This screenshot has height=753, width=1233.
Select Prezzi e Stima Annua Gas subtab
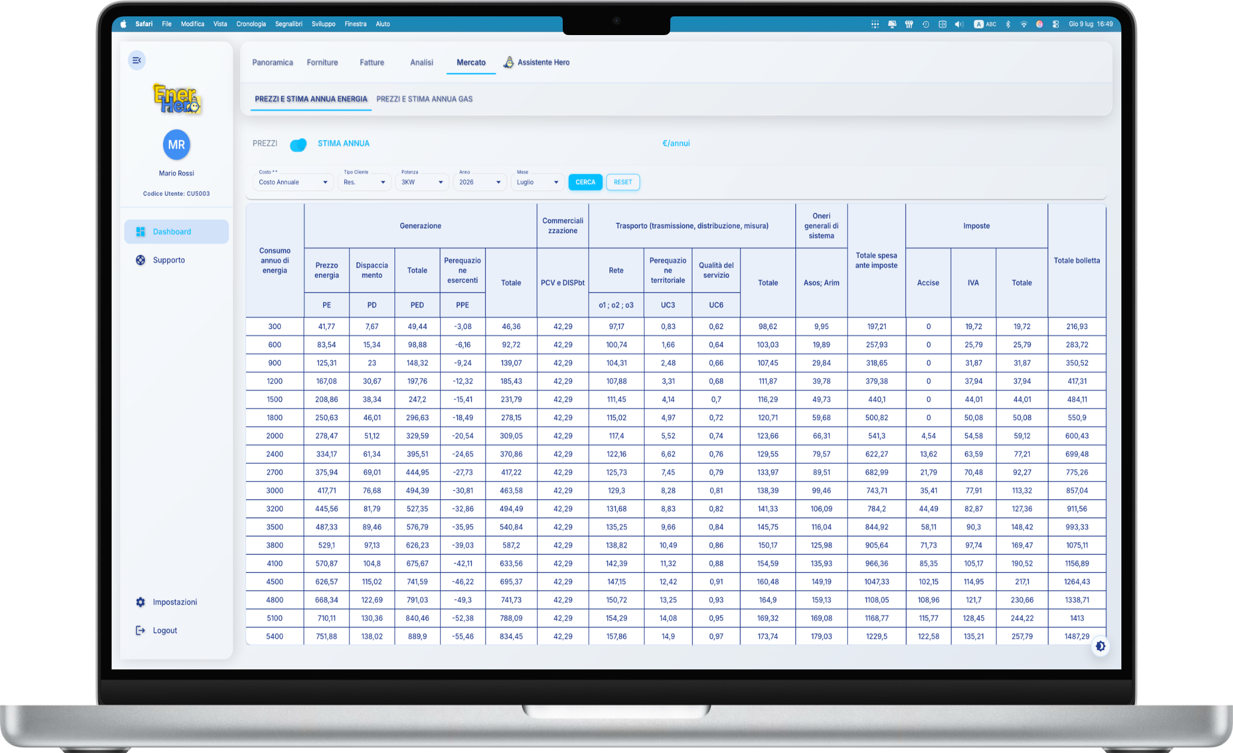point(425,99)
